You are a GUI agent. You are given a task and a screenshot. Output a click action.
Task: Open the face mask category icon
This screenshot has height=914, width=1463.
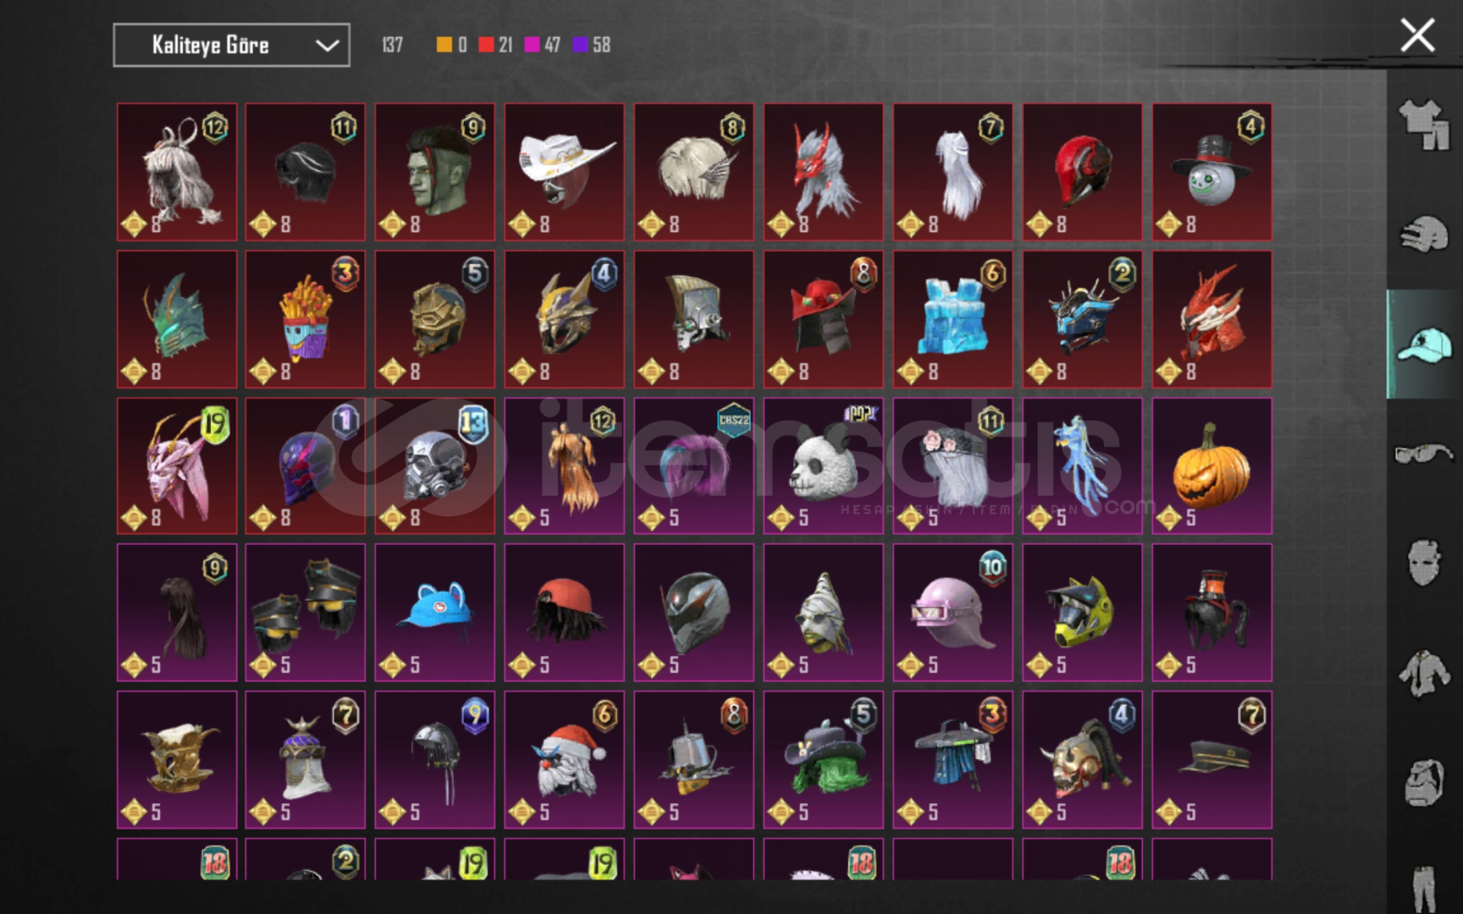1424,563
